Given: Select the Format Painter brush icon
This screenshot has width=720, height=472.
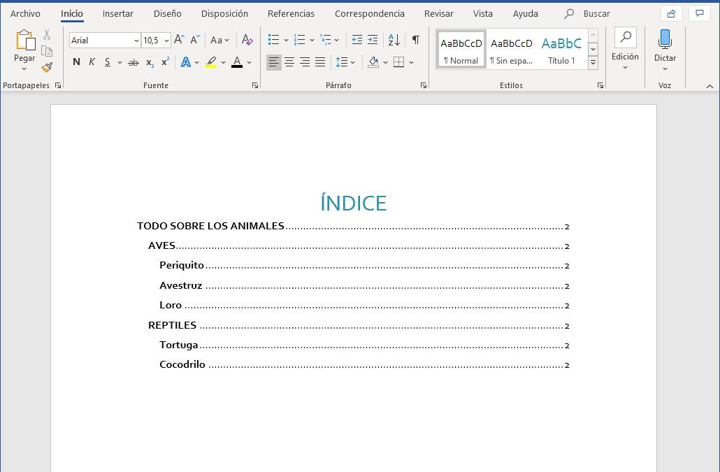Looking at the screenshot, I should pos(47,68).
